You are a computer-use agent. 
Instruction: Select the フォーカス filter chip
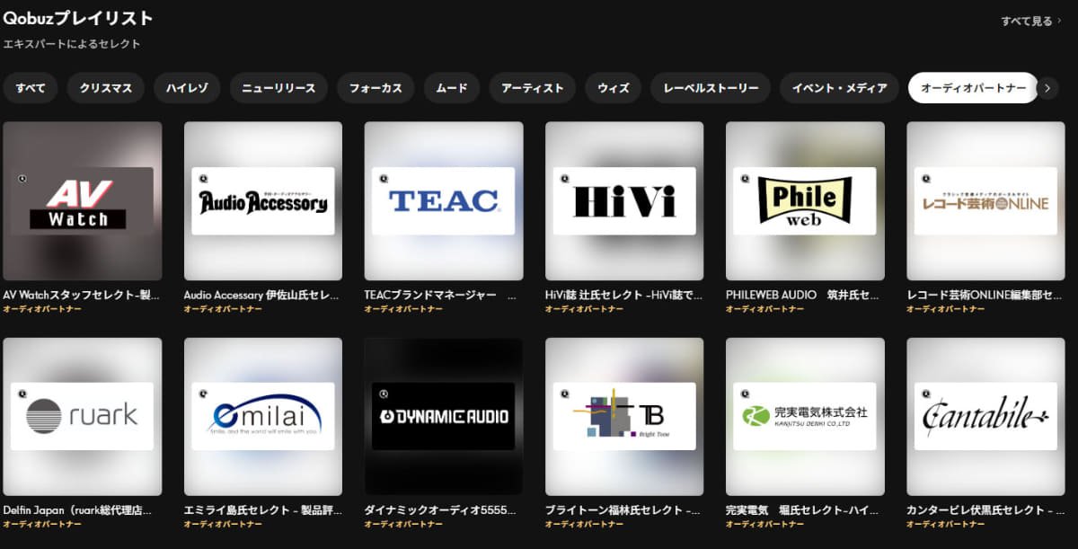pyautogui.click(x=376, y=88)
